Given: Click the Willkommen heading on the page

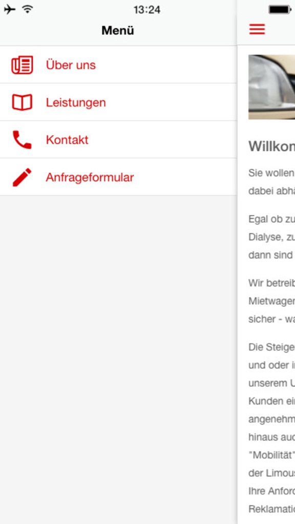Looking at the screenshot, I should click(x=271, y=146).
